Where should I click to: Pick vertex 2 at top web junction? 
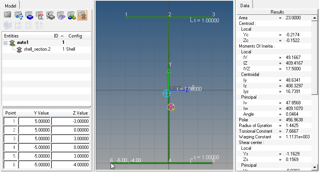[169, 17]
